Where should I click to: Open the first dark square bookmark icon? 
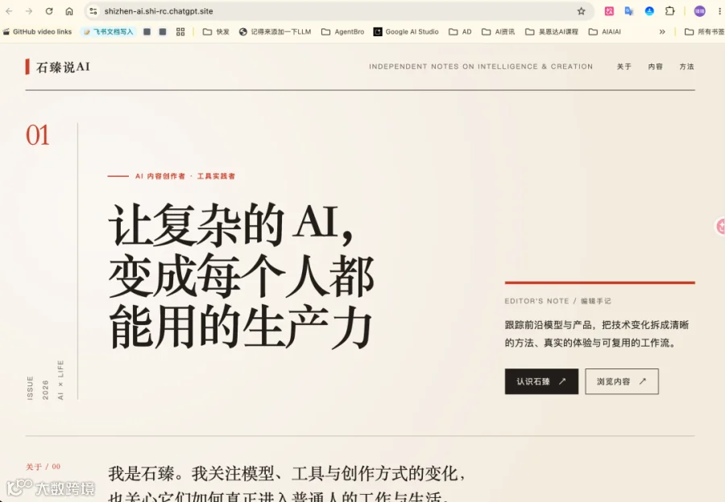coord(147,32)
